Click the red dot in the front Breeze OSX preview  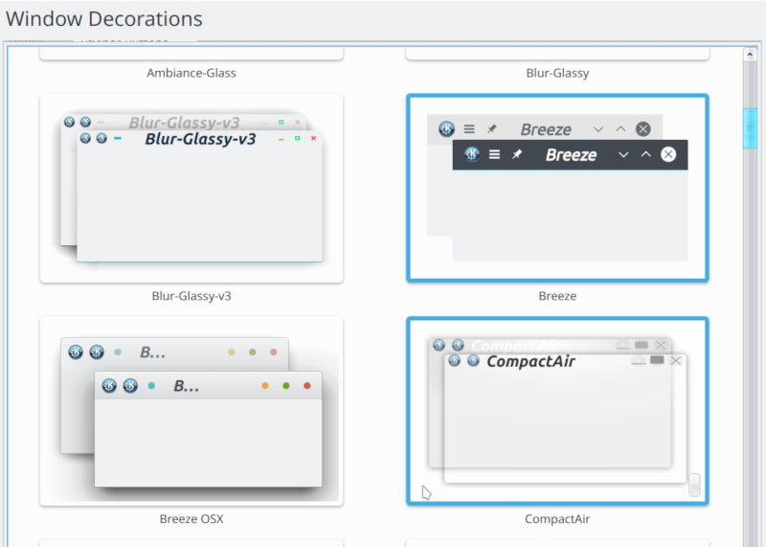[x=307, y=386]
